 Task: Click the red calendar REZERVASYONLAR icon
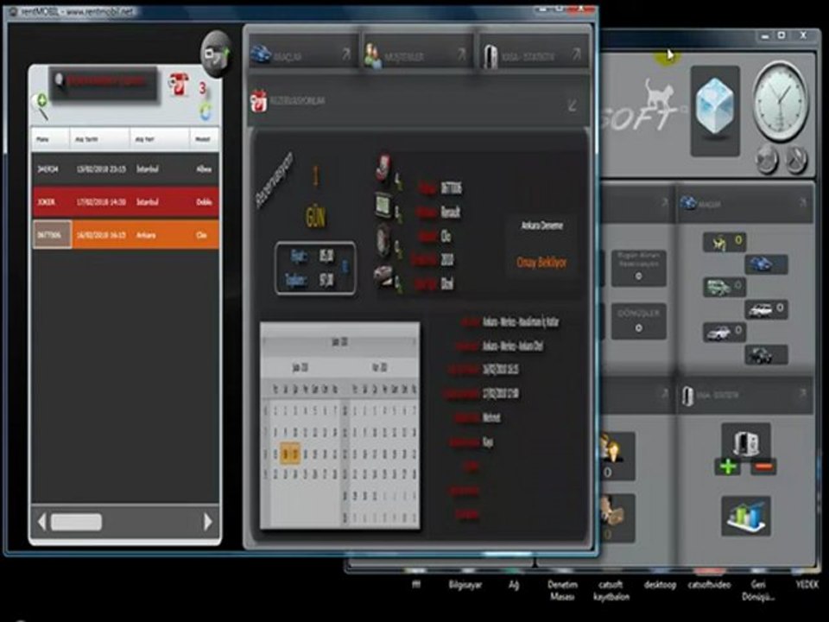[258, 100]
